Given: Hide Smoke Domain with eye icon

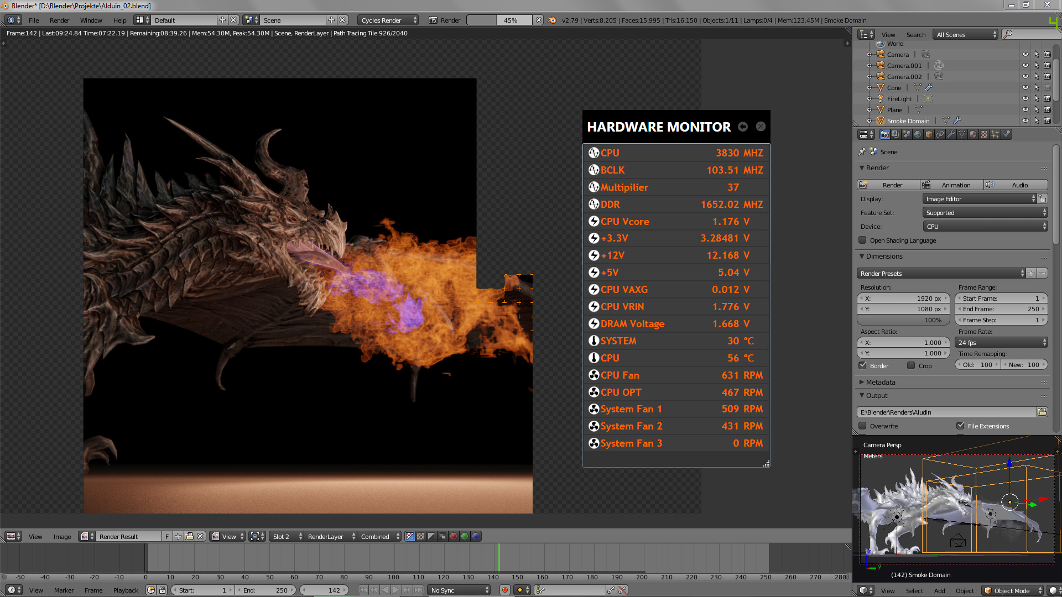Looking at the screenshot, I should (1025, 121).
